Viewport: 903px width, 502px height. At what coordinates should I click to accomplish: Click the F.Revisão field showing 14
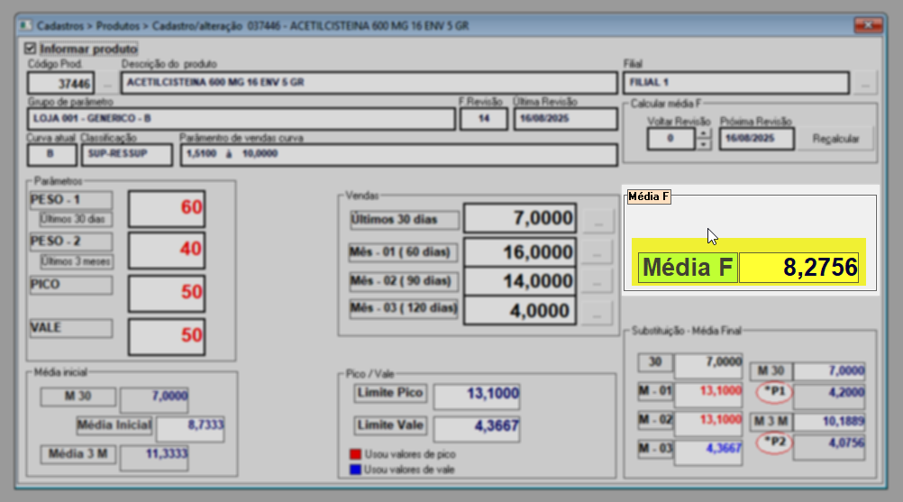[484, 119]
